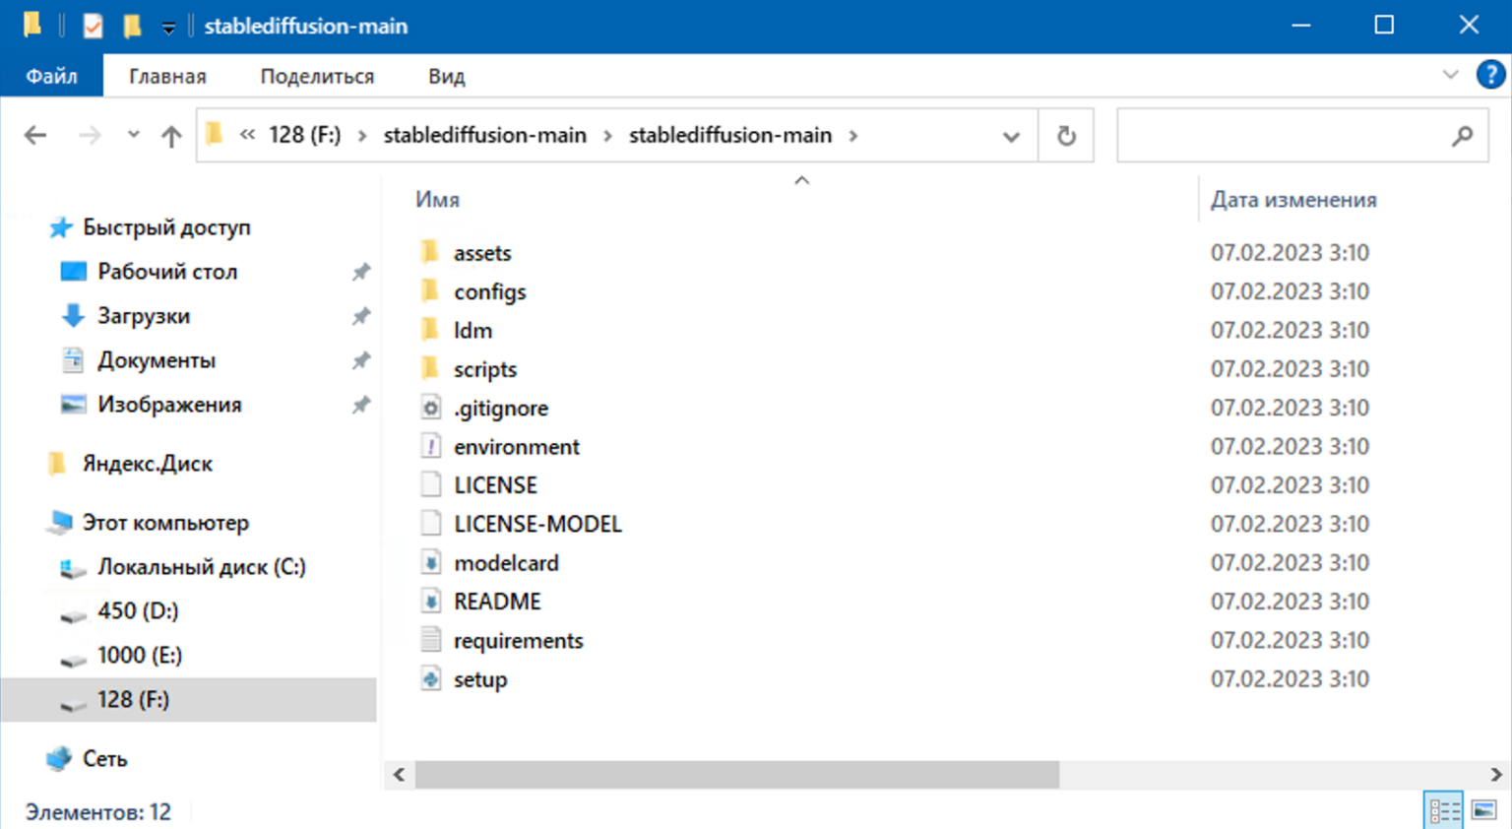Expand chevron after last stablediffusion-main breadcrumb
The height and width of the screenshot is (829, 1512).
pos(852,136)
